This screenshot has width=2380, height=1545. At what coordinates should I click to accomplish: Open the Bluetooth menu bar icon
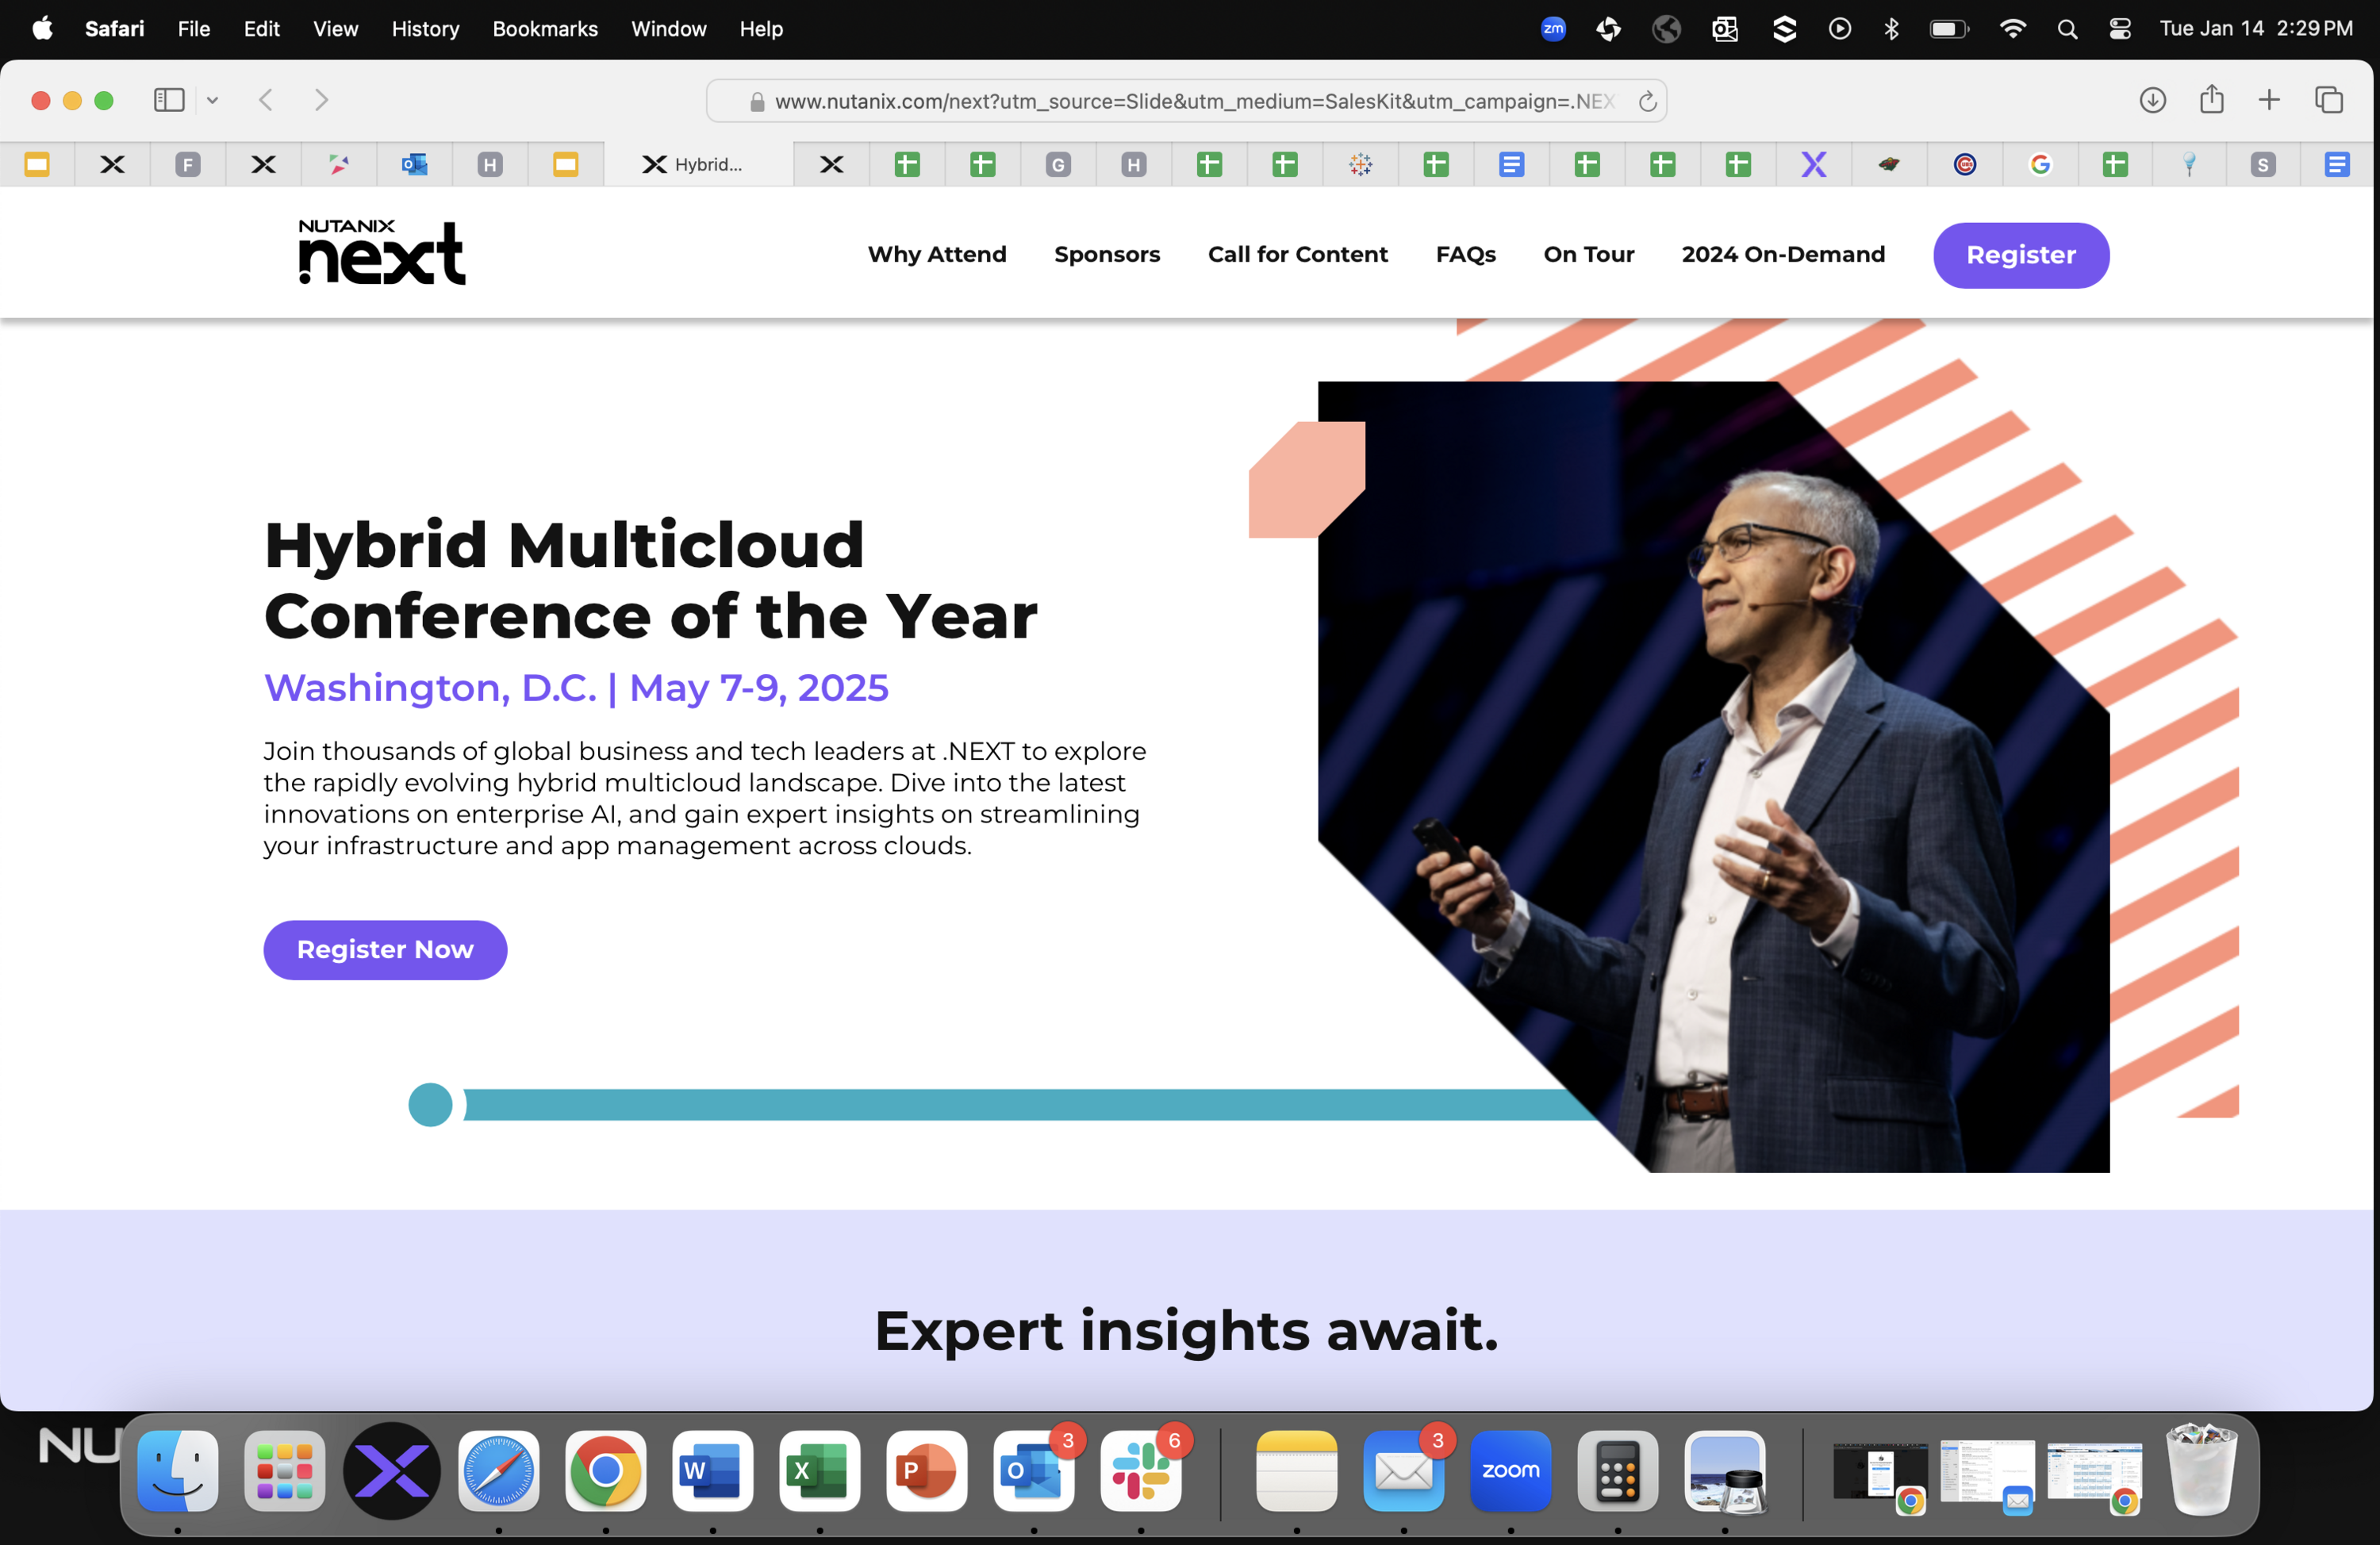point(1891,29)
